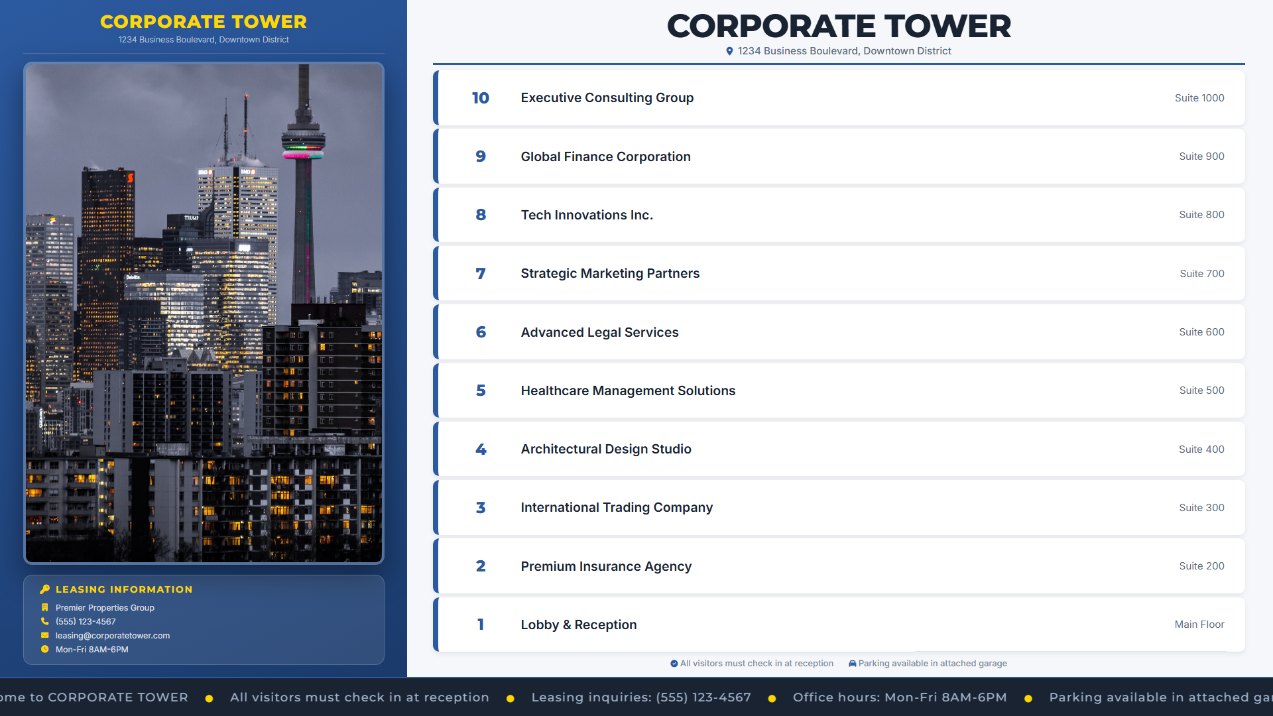Screen dimensions: 1273x716
Task: Open the Executive Consulting Group directory entry
Action: point(839,97)
